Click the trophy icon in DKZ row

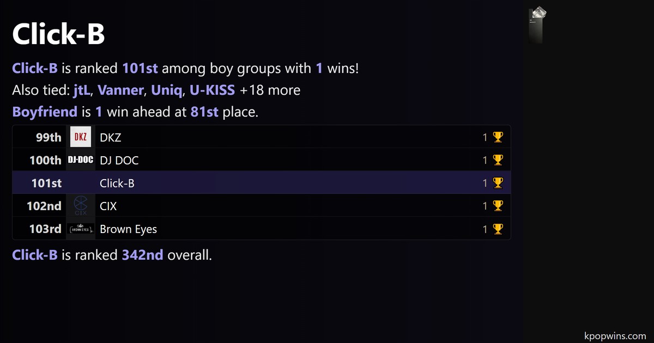[x=498, y=137]
